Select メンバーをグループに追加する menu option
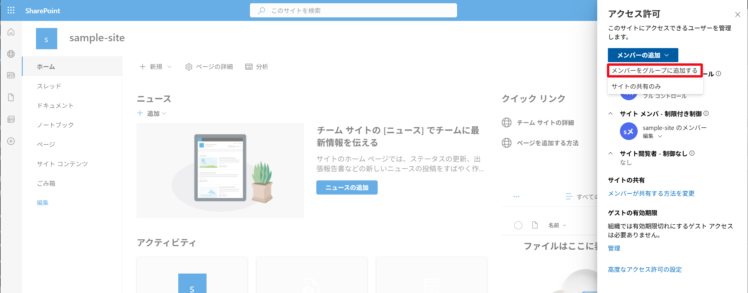 pos(655,70)
